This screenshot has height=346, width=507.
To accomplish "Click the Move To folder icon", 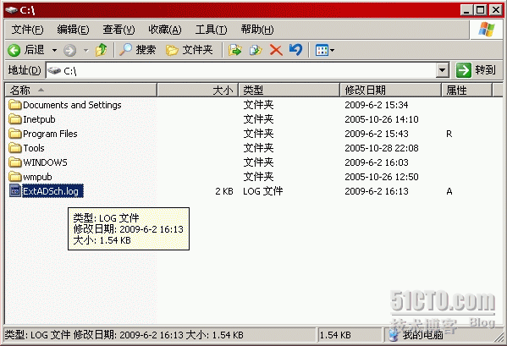I will point(235,50).
